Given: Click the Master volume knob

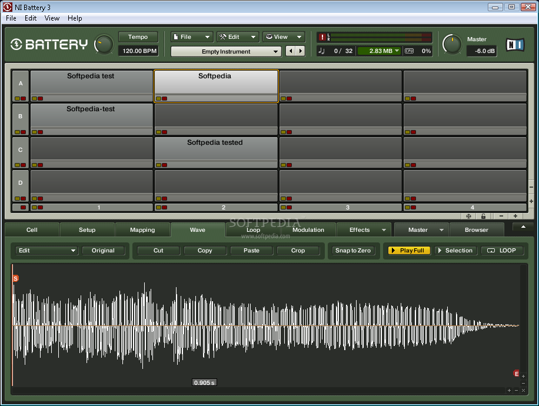Looking at the screenshot, I should coord(452,44).
